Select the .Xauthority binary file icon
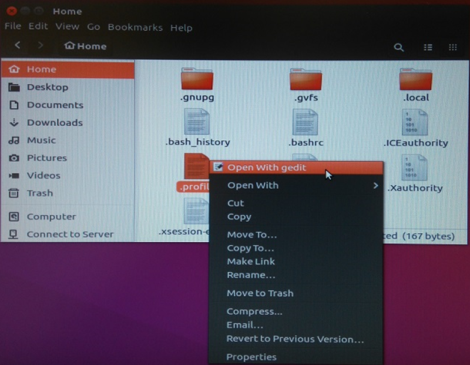The width and height of the screenshot is (470, 365). tap(415, 168)
